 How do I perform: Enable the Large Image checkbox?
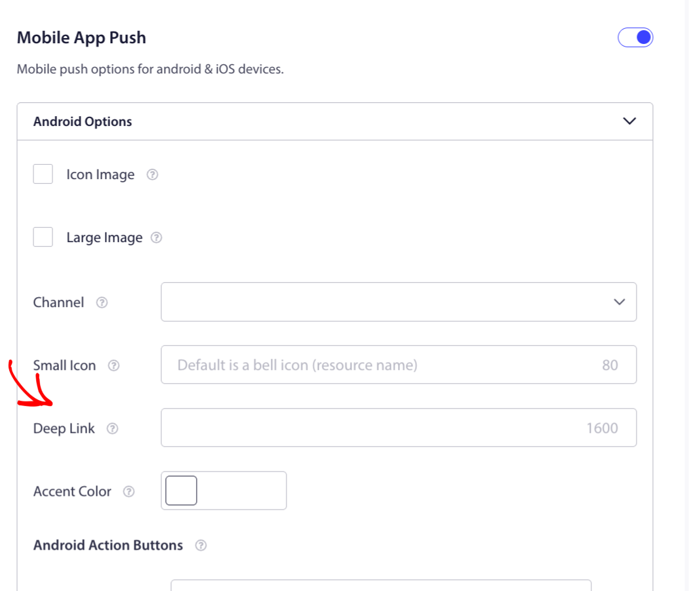coord(43,237)
